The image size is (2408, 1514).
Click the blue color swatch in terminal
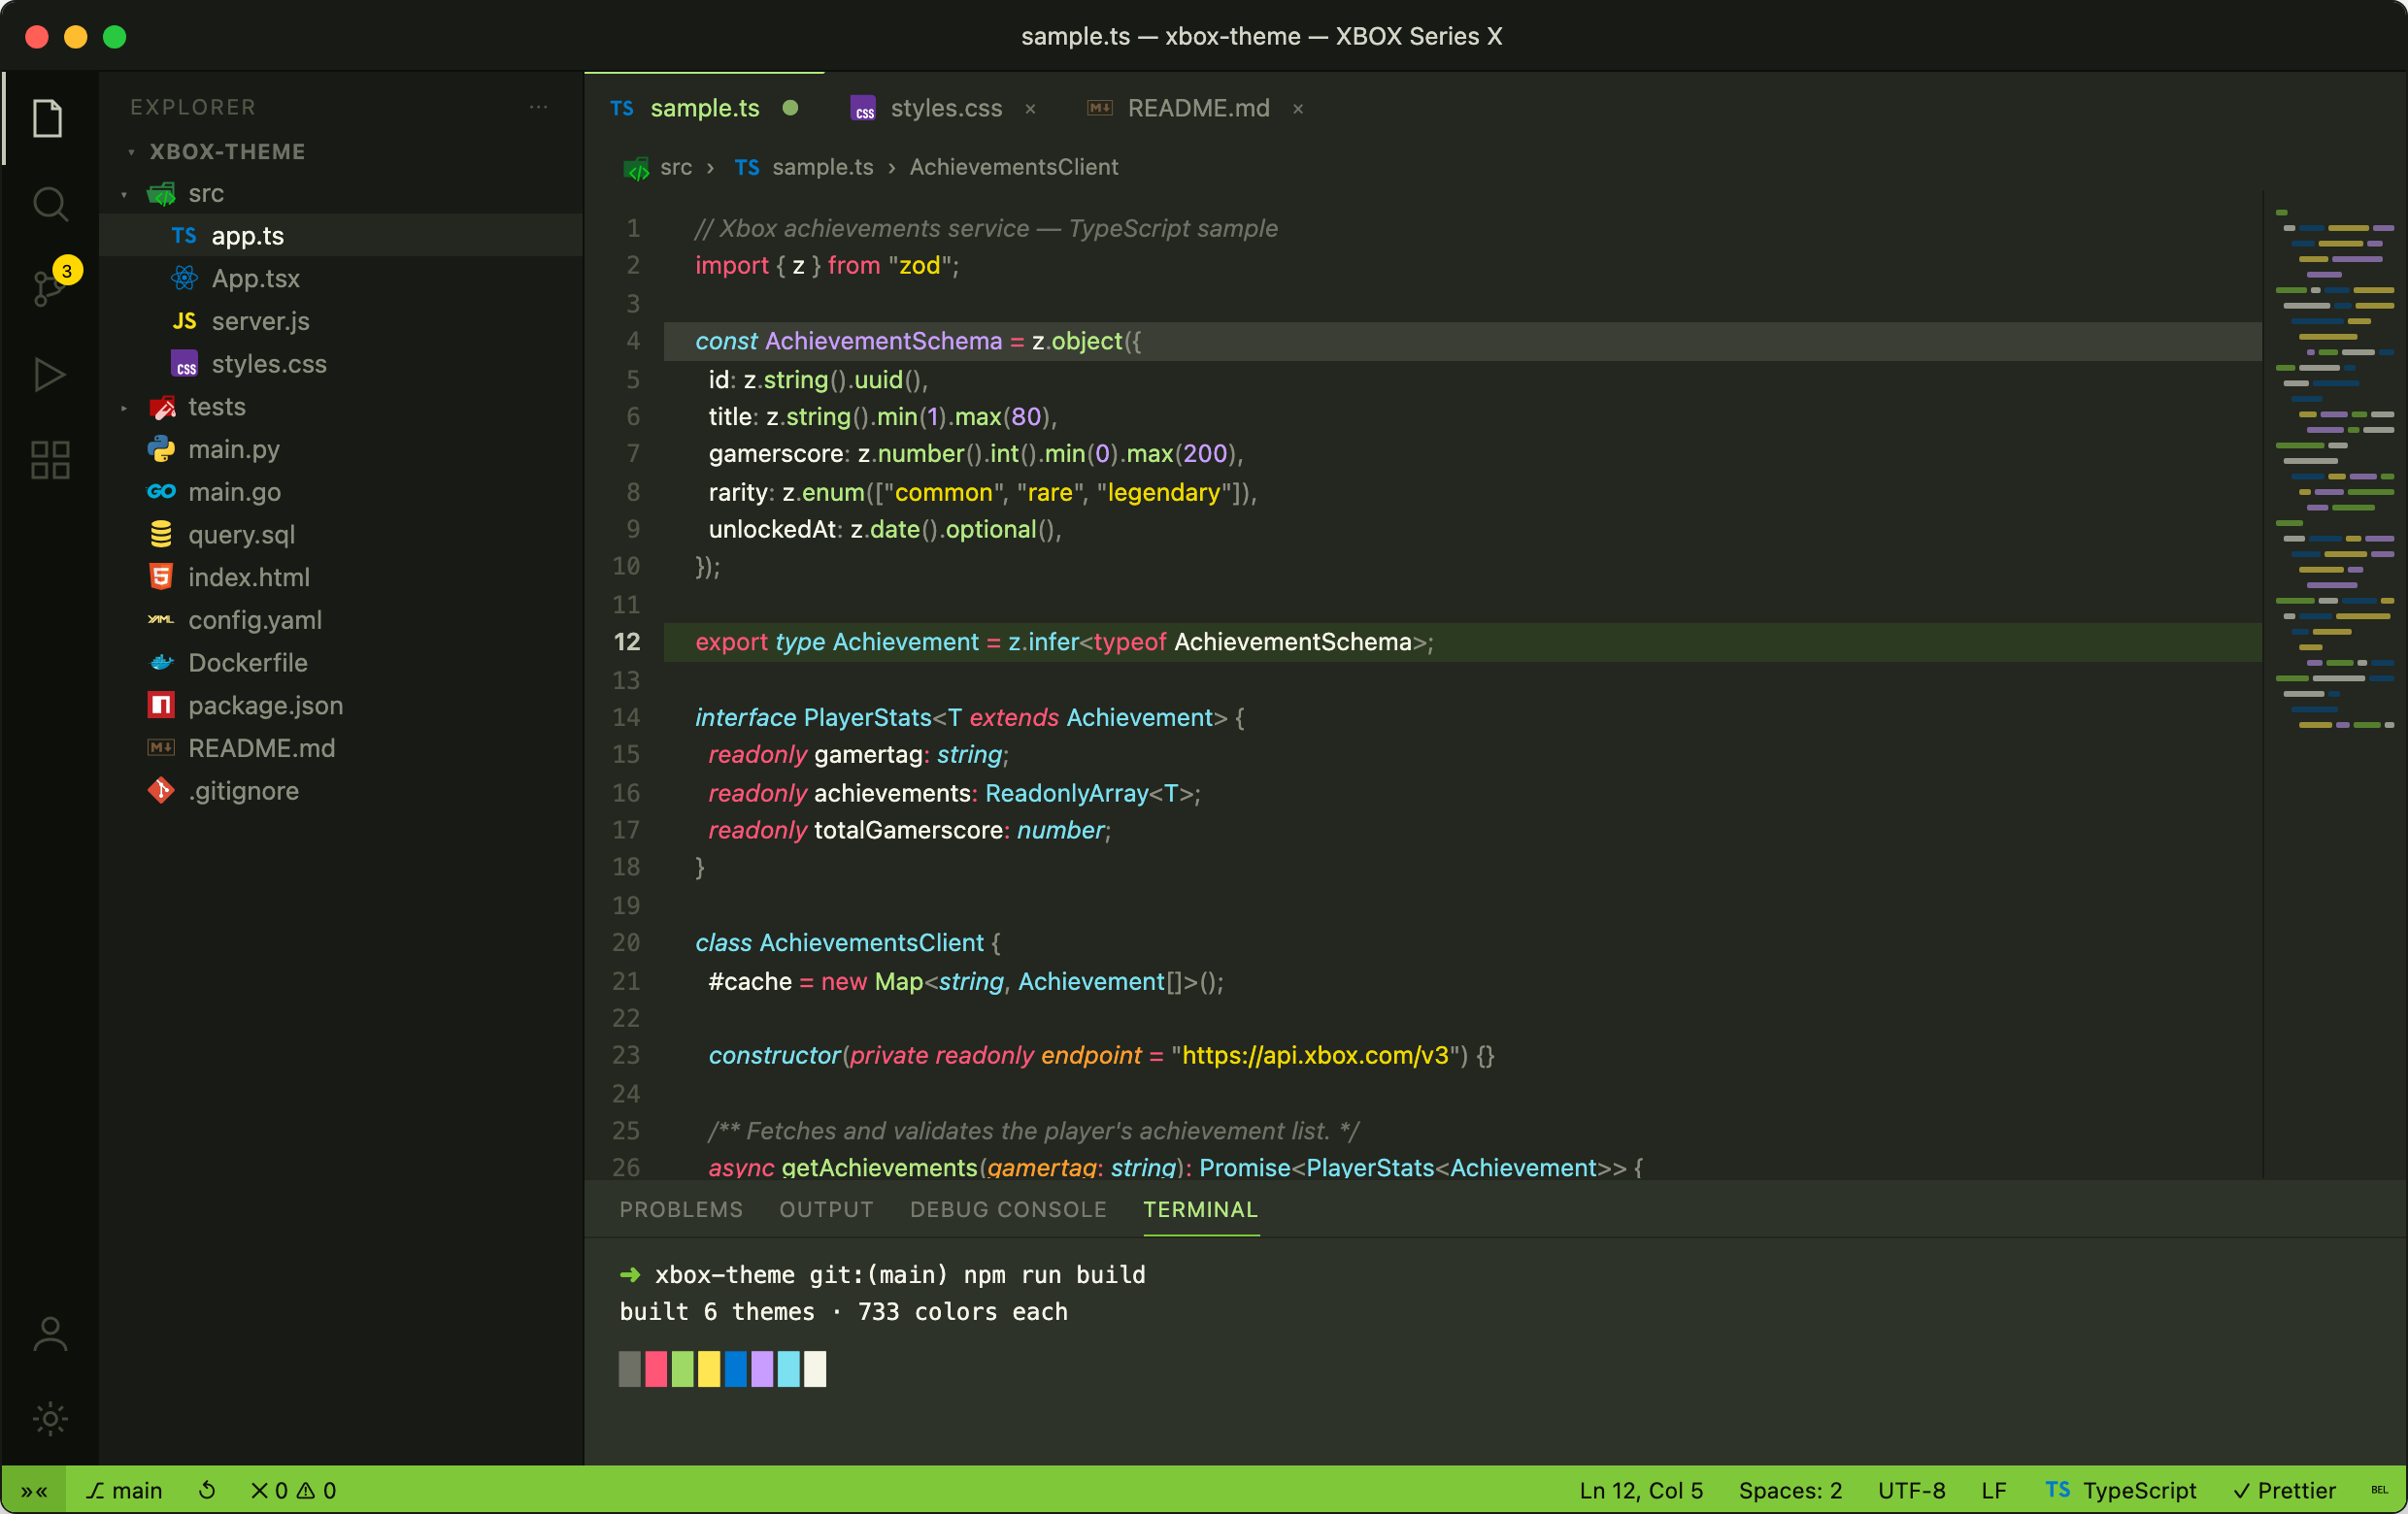point(736,1368)
